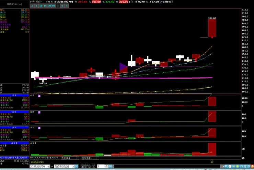
Task: Click the purple settings icon in 外資 panel
Action: coord(39,96)
